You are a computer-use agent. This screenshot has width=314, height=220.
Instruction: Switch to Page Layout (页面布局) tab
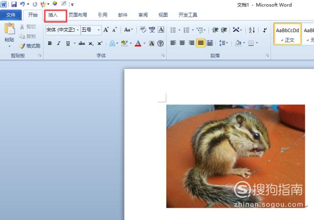(78, 15)
